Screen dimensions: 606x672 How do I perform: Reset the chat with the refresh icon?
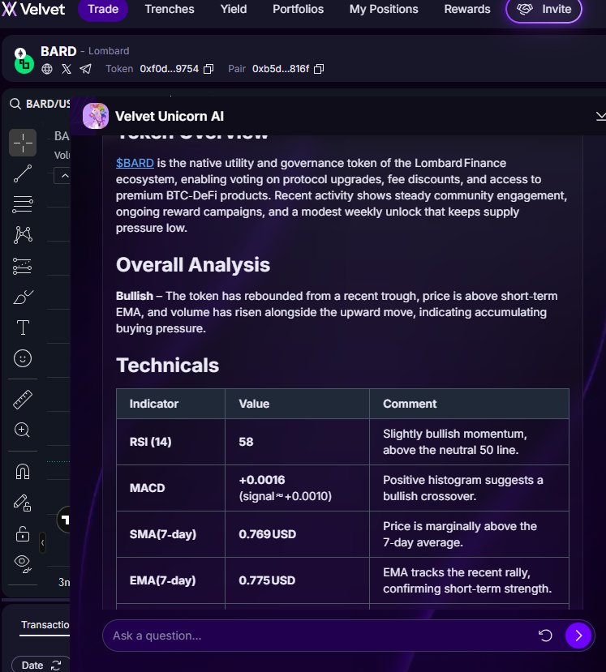click(x=545, y=636)
